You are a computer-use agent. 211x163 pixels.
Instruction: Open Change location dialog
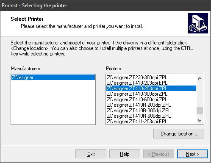click(179, 133)
